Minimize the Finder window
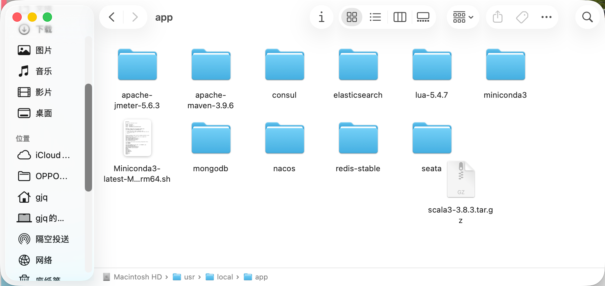 point(32,17)
